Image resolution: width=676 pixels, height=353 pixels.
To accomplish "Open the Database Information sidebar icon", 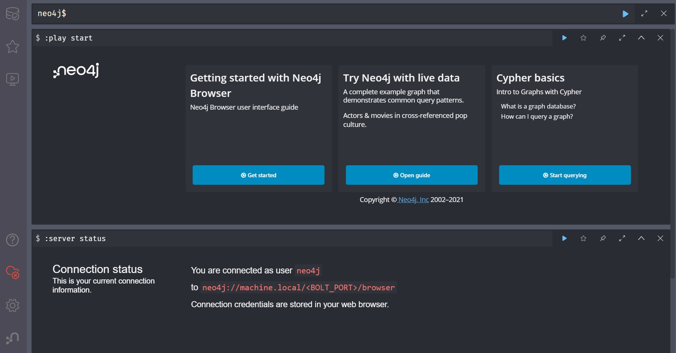I will 13,14.
